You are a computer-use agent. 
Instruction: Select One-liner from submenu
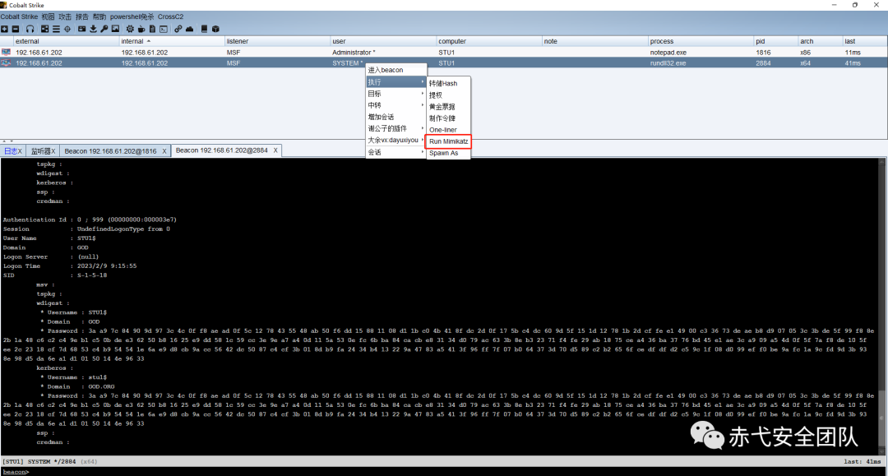click(x=448, y=130)
